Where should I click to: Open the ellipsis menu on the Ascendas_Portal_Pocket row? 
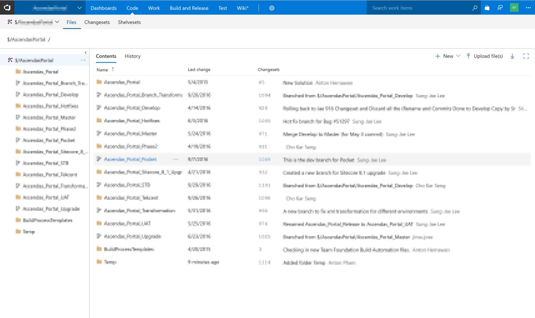pyautogui.click(x=175, y=159)
